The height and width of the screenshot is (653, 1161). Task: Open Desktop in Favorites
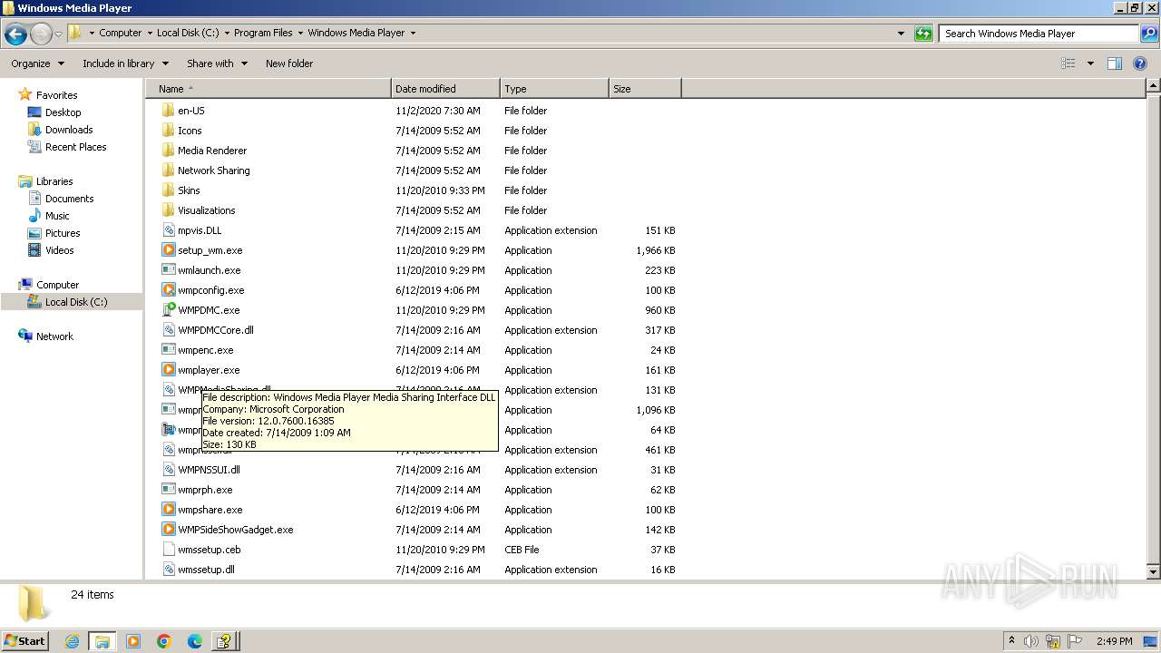(63, 112)
